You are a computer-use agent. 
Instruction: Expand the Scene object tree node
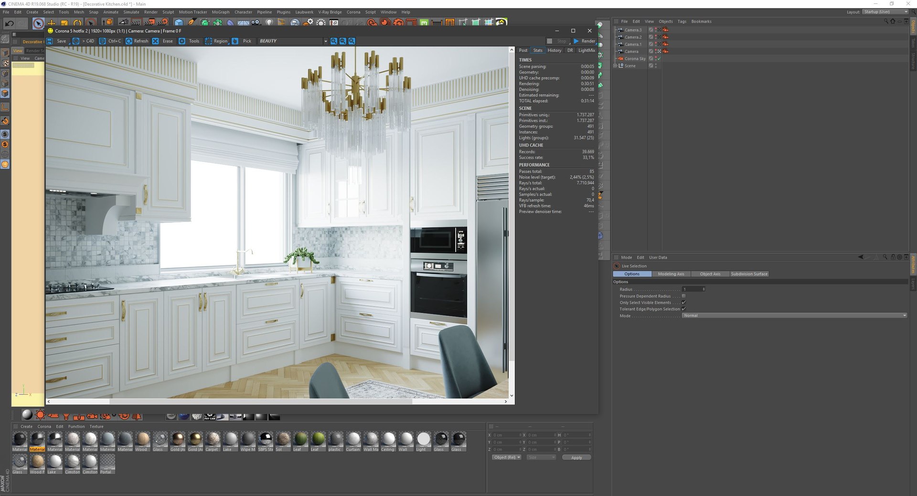click(x=615, y=65)
